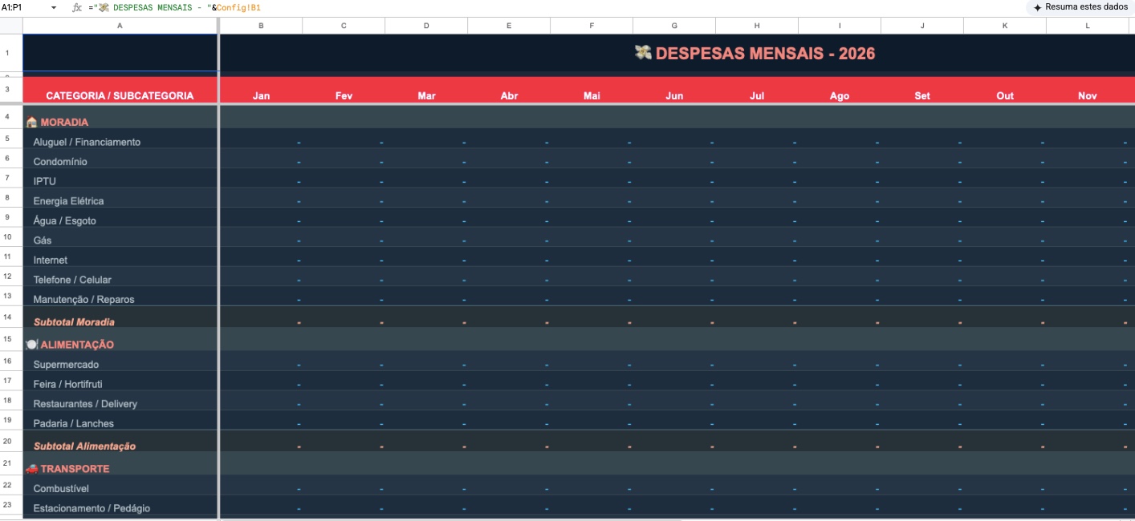The image size is (1135, 521).
Task: Select the Subtotal Moradia cell
Action: click(x=74, y=321)
